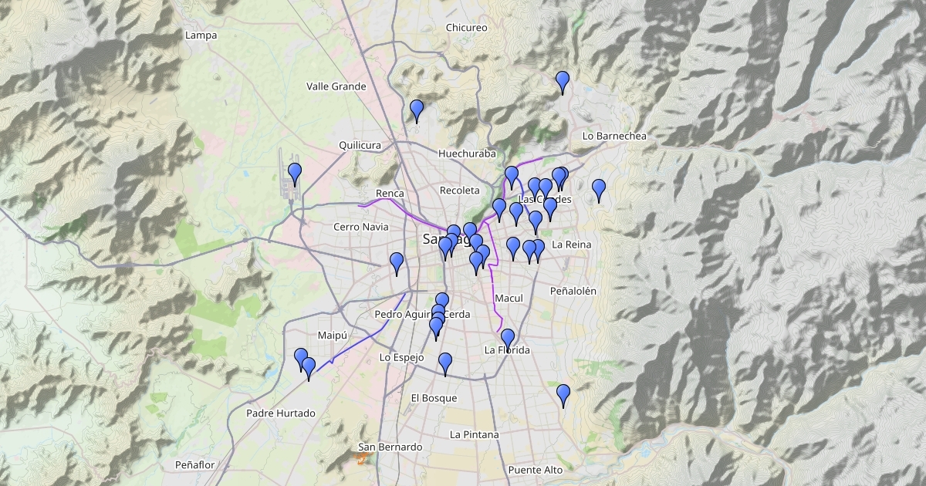Screen dimensions: 926x486
Task: Click the Padre Hurtado place label
Action: tap(281, 413)
